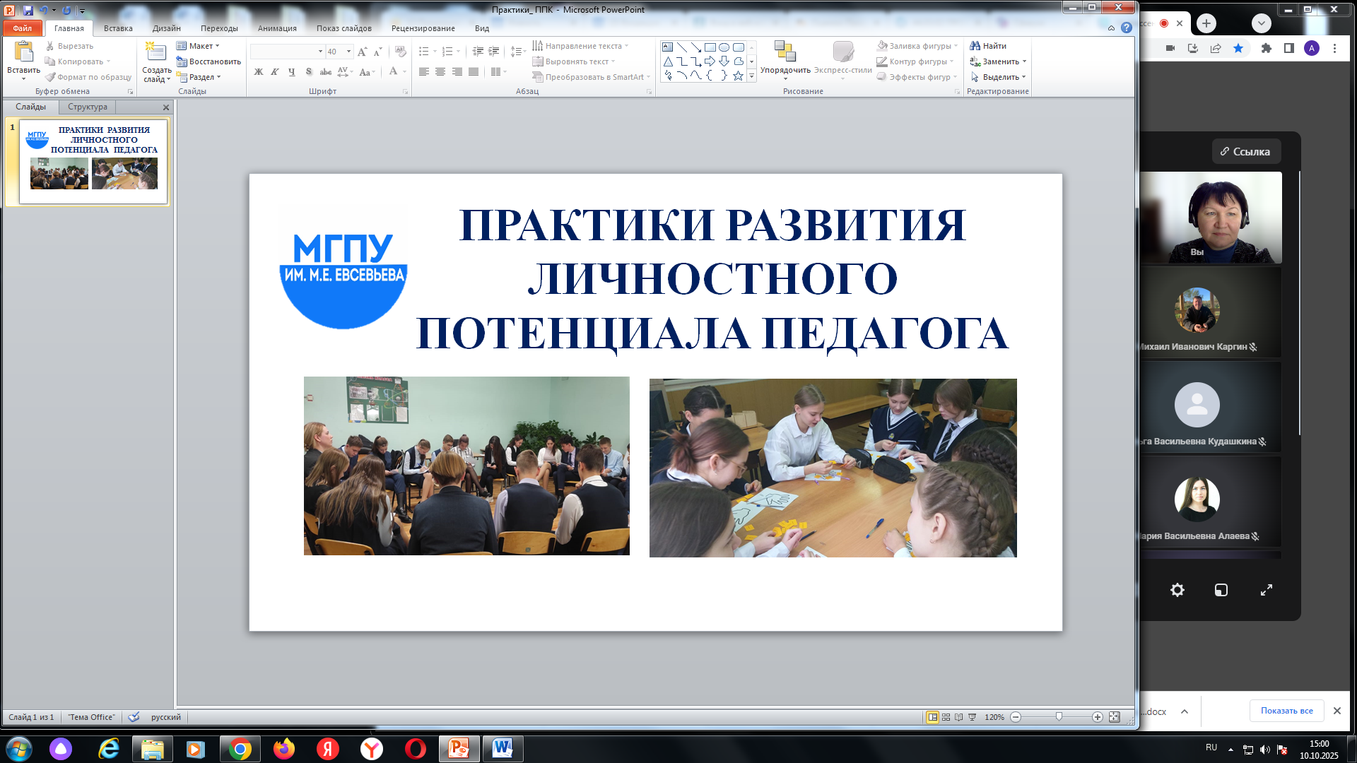This screenshot has width=1357, height=763.
Task: Open the Insert (Вставка) ribbon tab
Action: pos(118,28)
